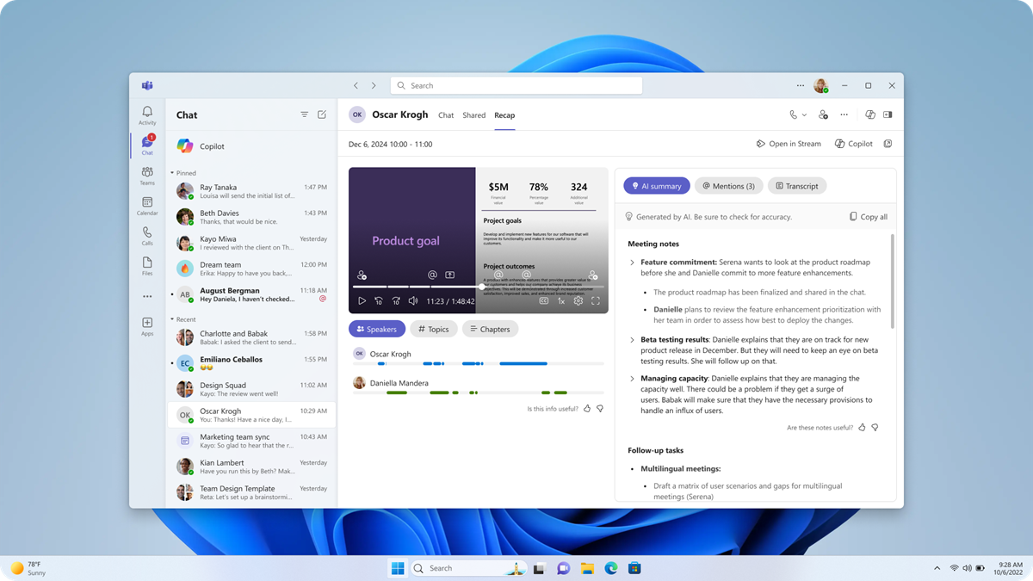The height and width of the screenshot is (581, 1033).
Task: Click Open in Stream
Action: pyautogui.click(x=789, y=144)
